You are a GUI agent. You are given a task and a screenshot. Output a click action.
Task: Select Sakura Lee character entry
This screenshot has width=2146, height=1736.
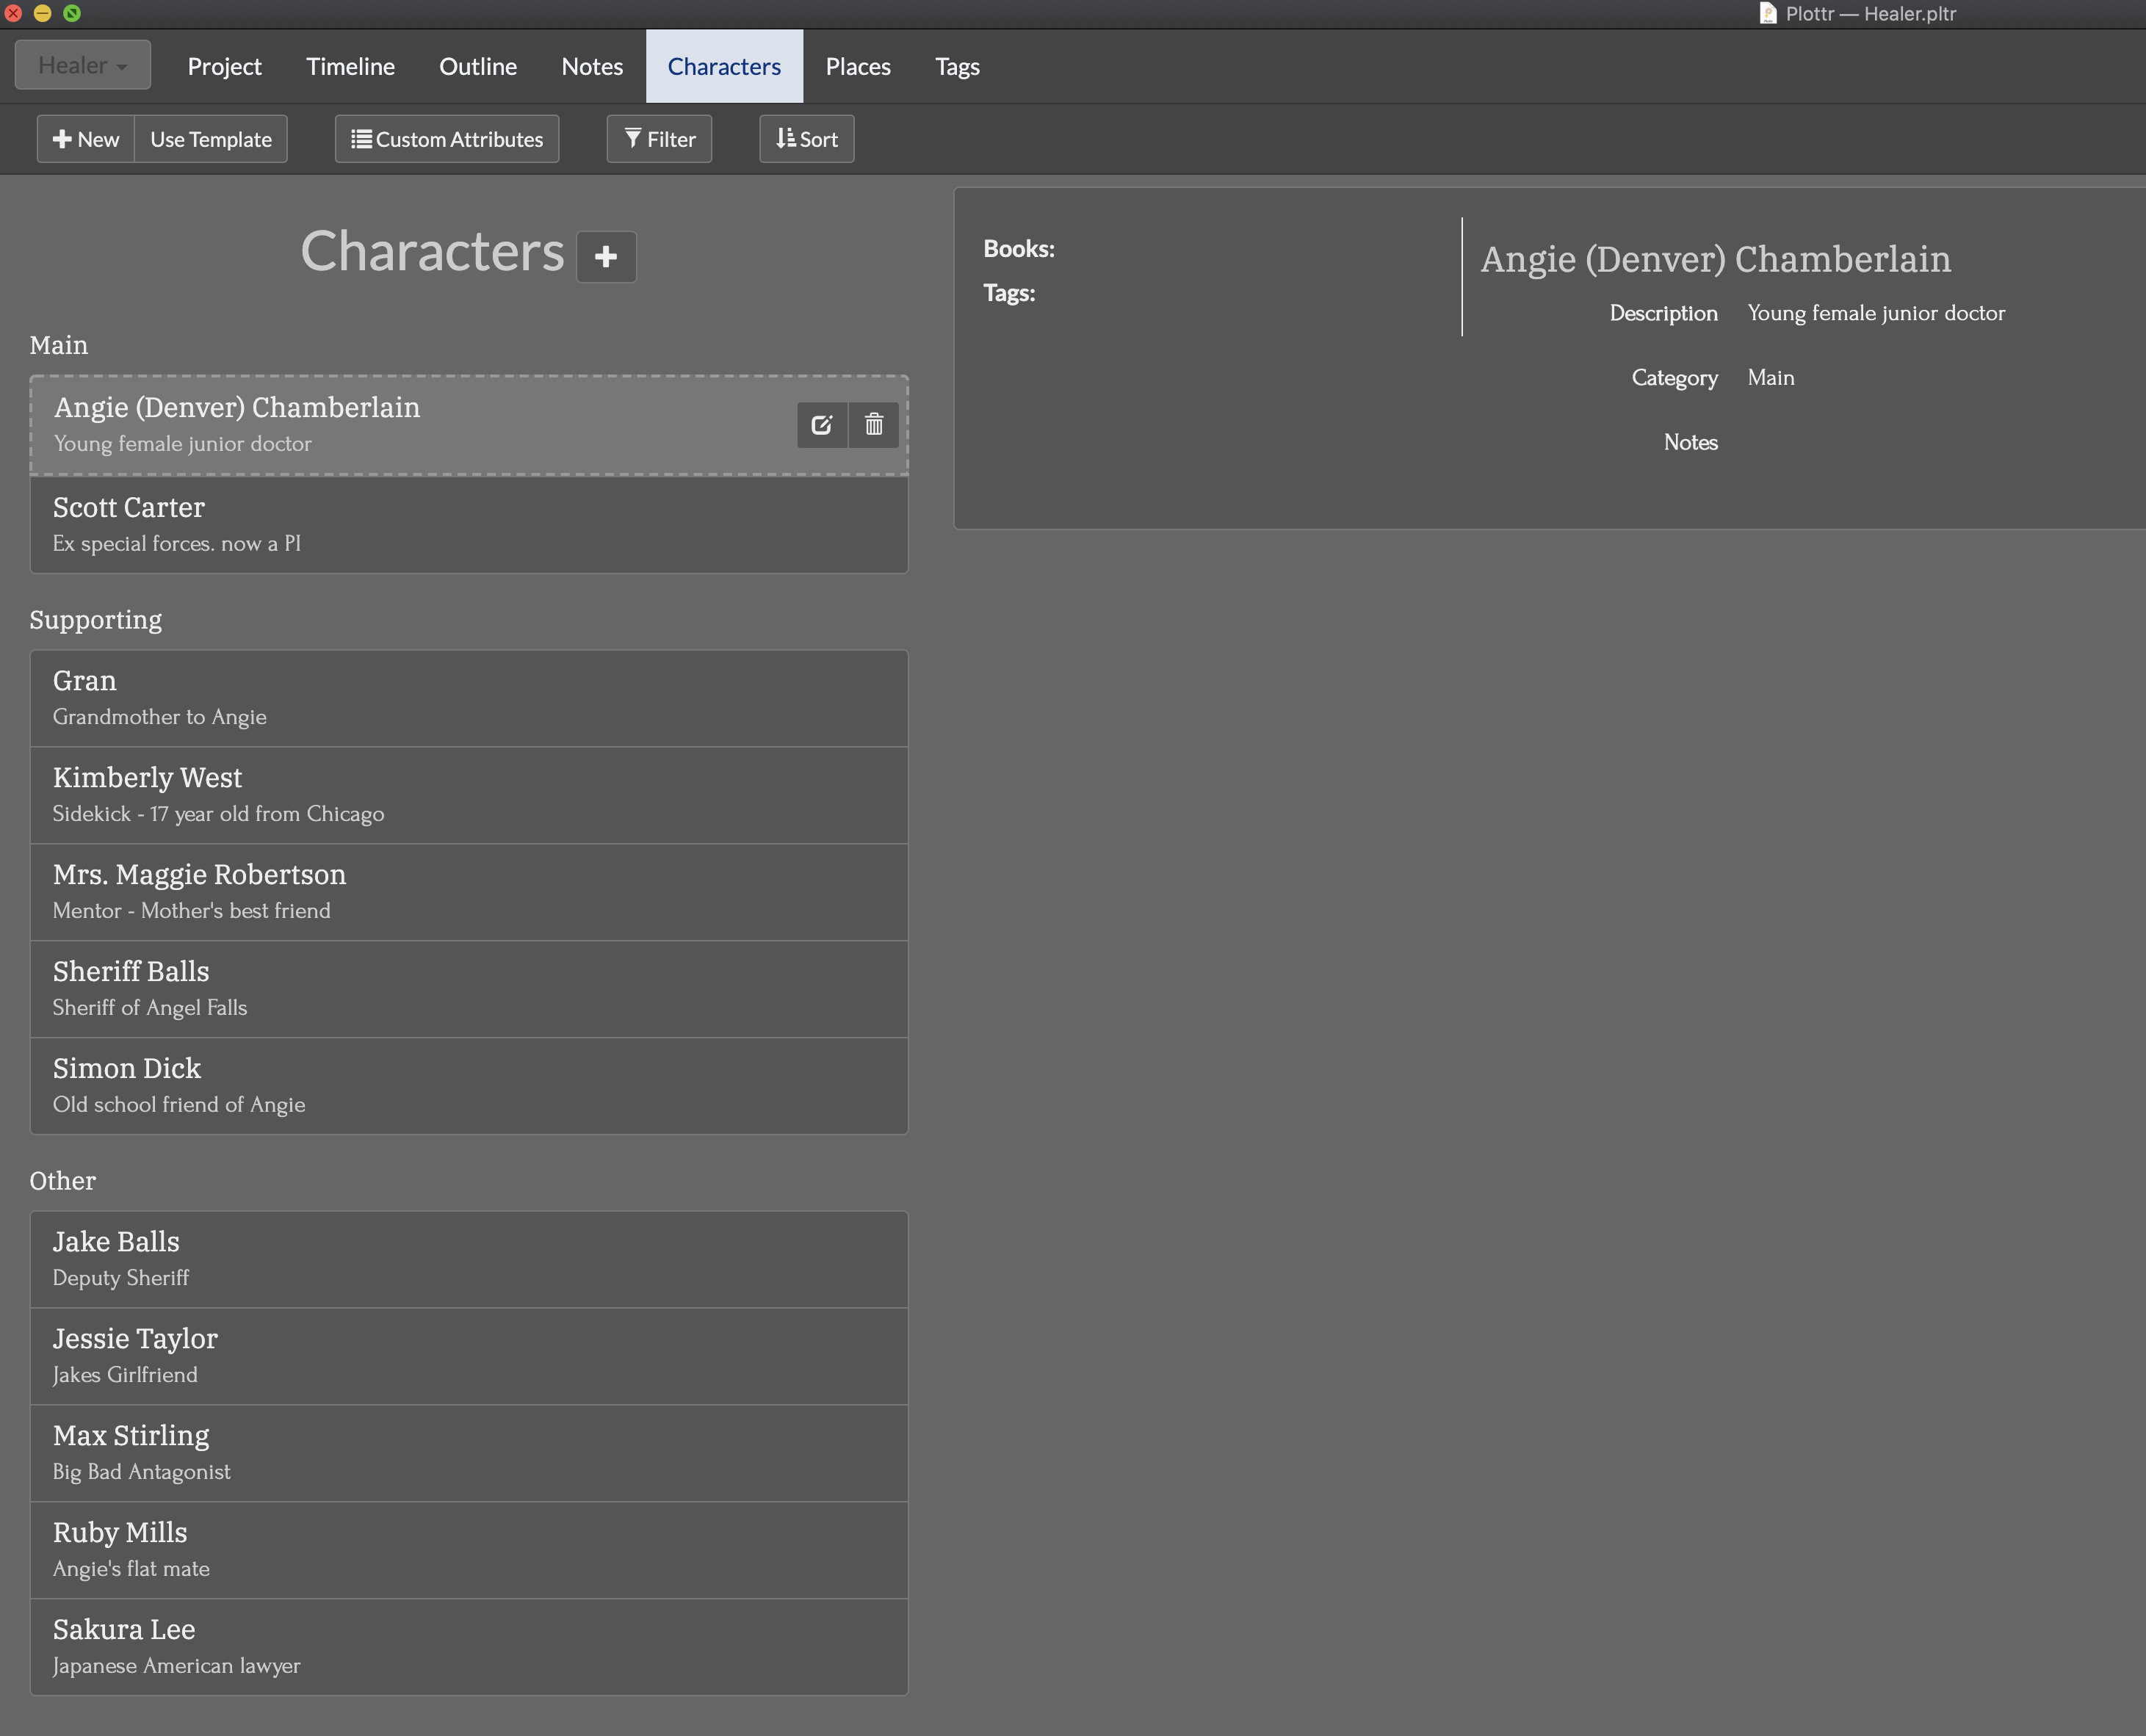[468, 1646]
